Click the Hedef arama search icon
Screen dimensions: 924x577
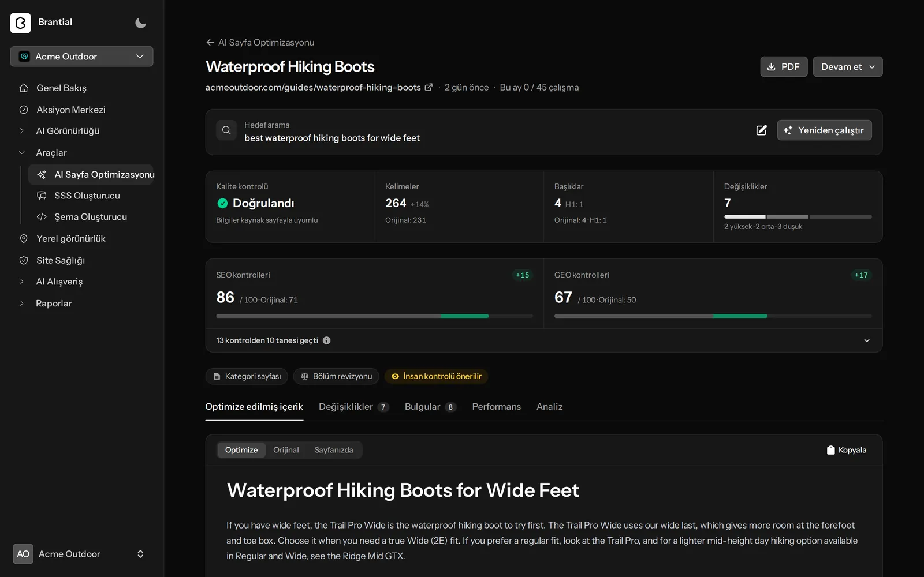click(x=226, y=130)
